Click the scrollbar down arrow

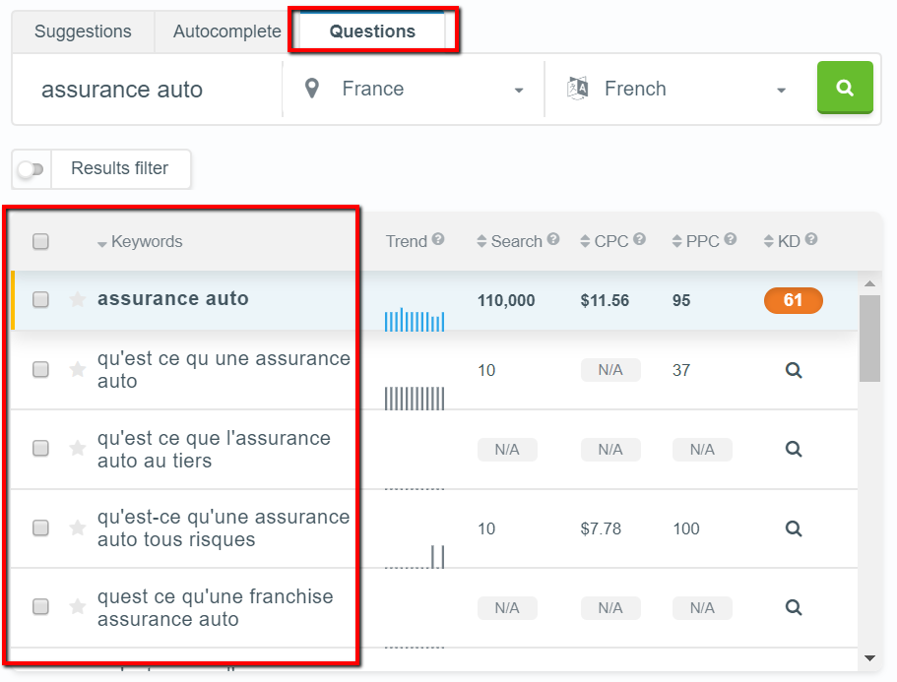pyautogui.click(x=869, y=658)
